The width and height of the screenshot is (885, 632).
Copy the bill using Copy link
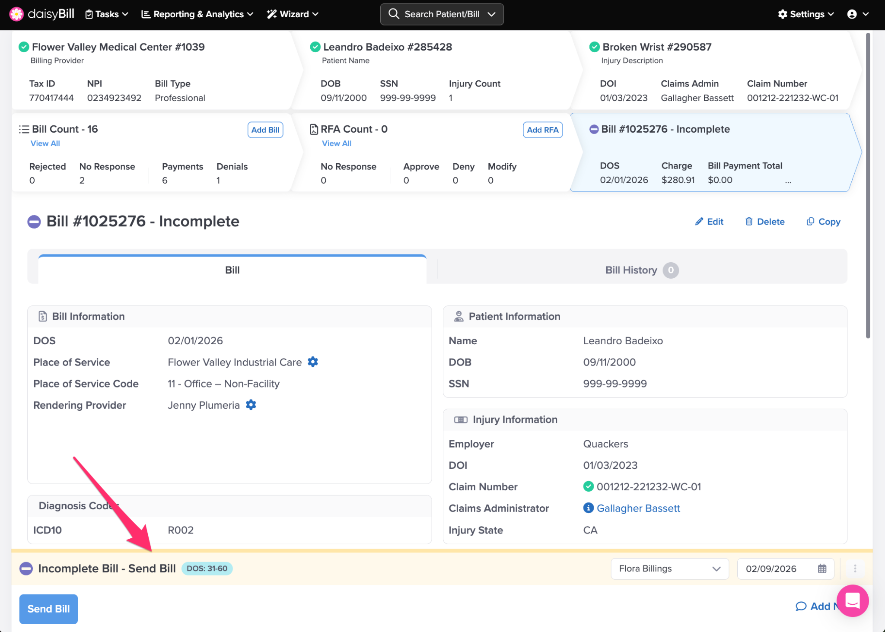point(823,222)
